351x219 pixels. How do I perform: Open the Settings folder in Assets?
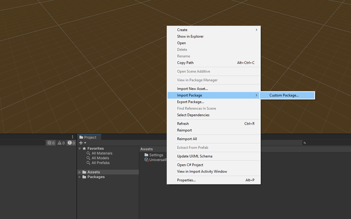[156, 155]
